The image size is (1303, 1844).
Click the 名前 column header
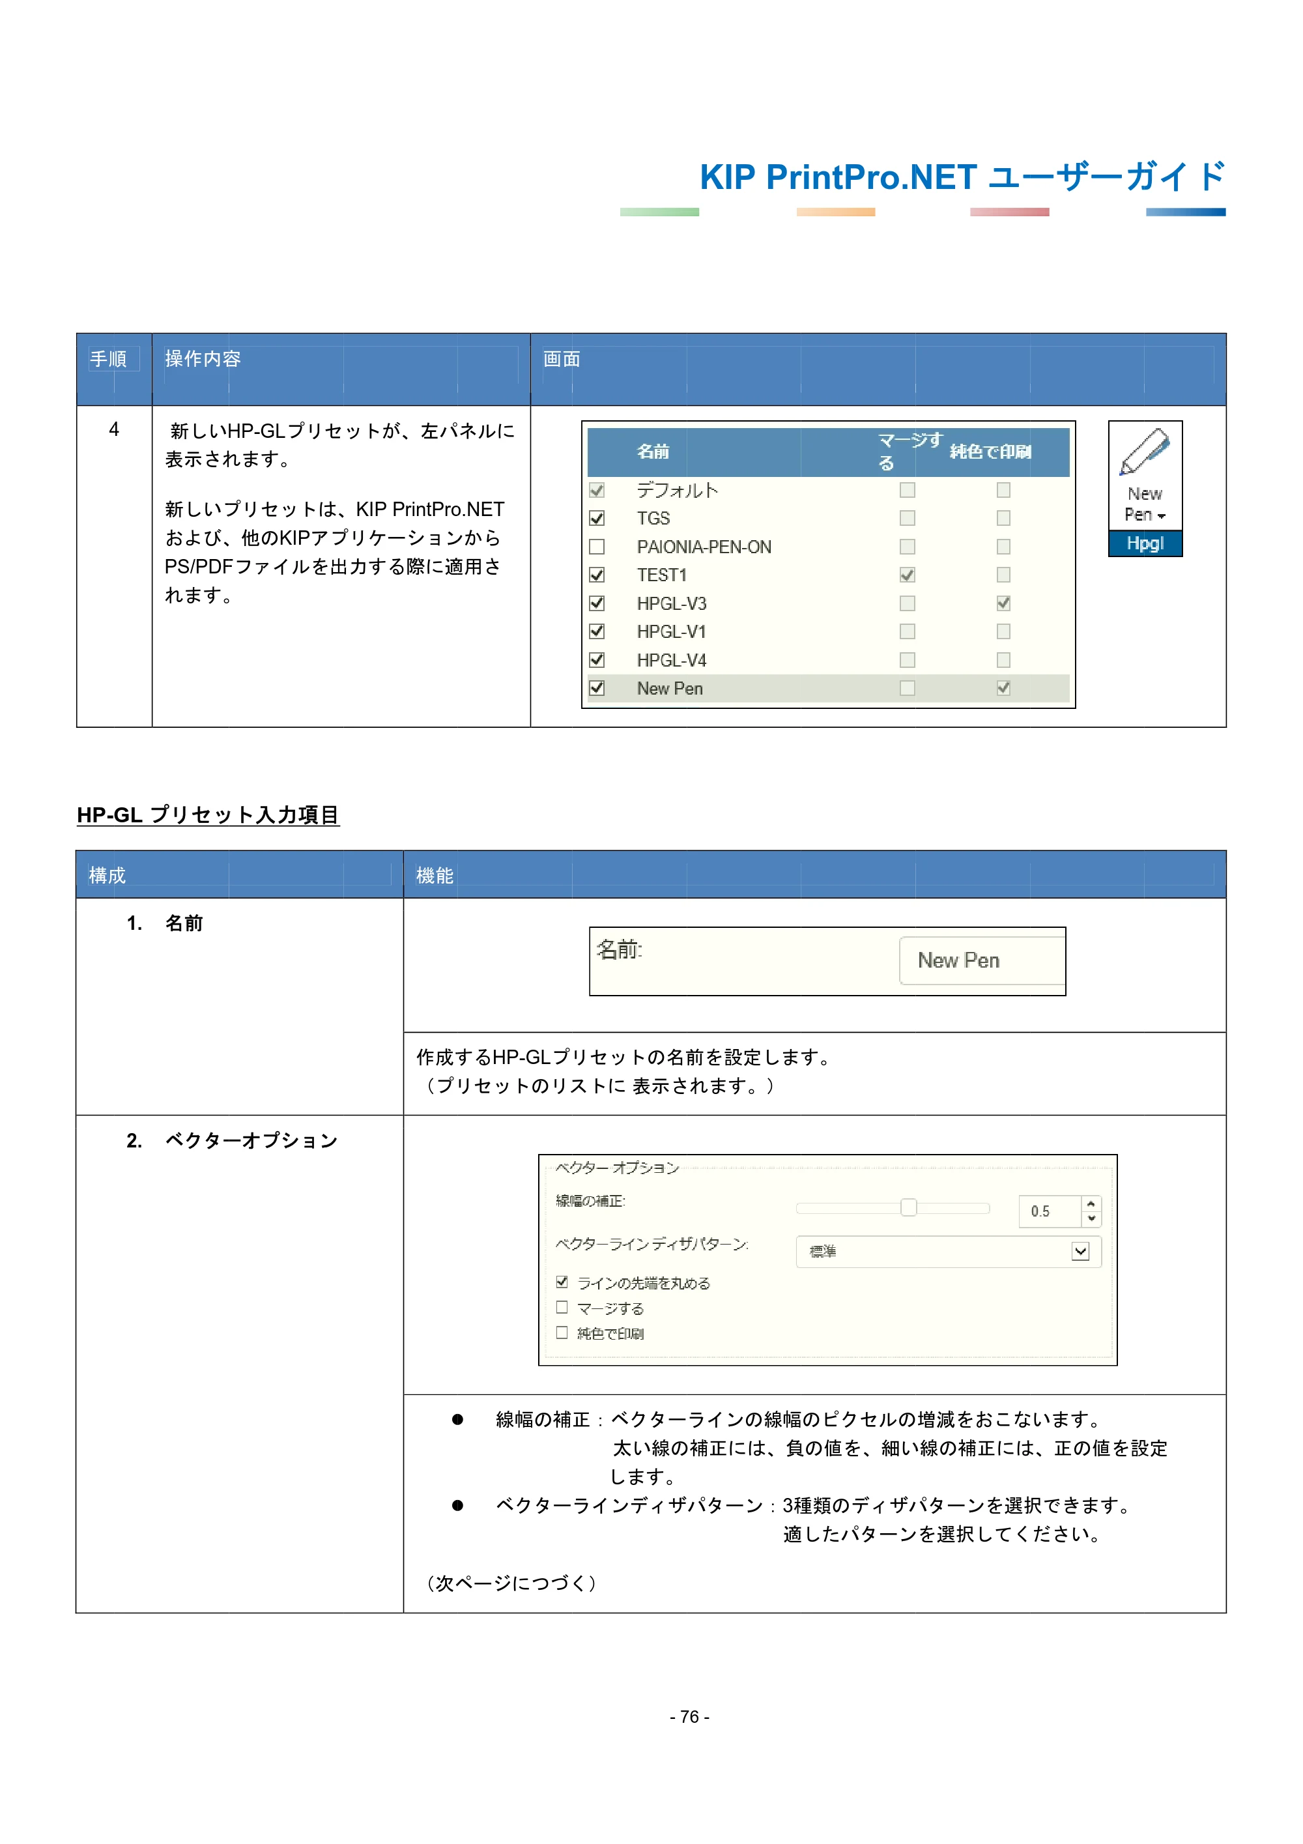pos(653,452)
